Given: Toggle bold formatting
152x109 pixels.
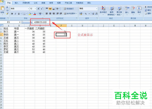Looking at the screenshot, I should [x=12, y=14].
